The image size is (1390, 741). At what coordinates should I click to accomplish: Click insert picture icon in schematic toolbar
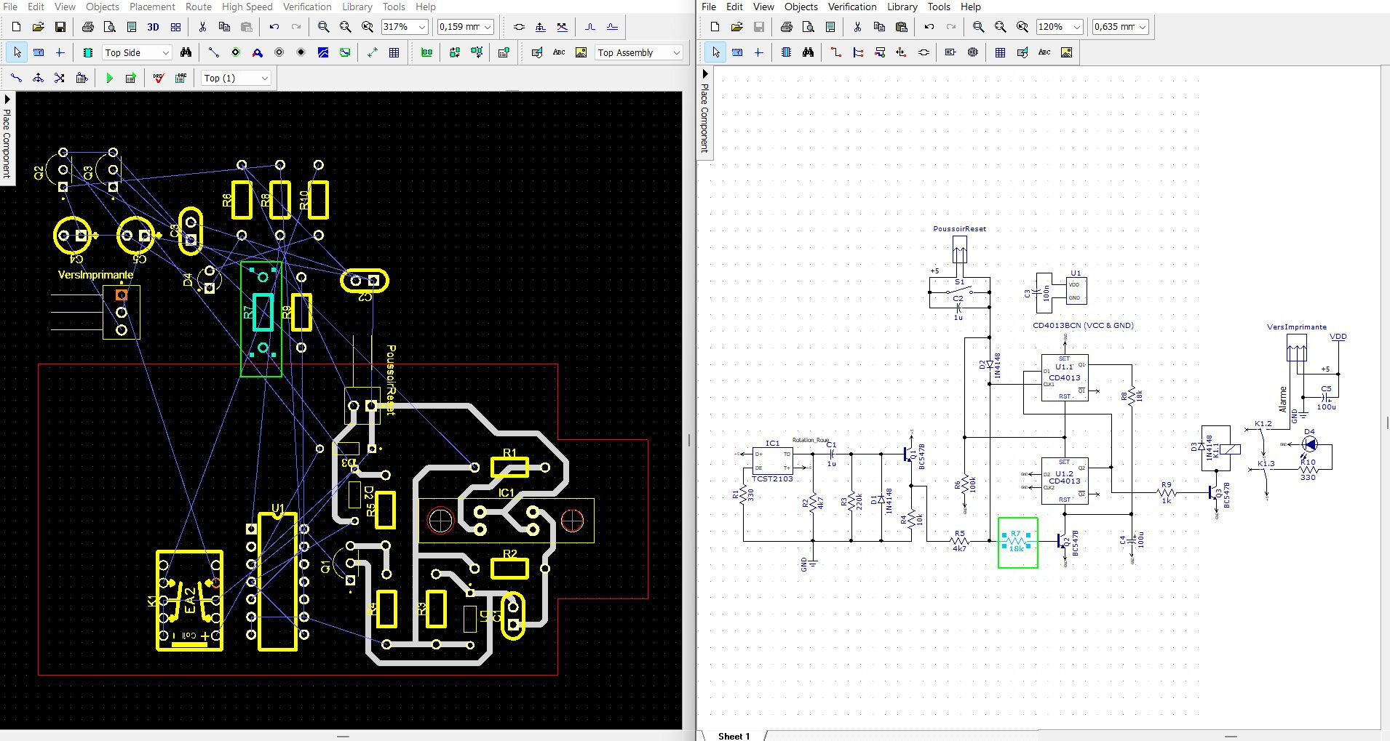click(1066, 52)
